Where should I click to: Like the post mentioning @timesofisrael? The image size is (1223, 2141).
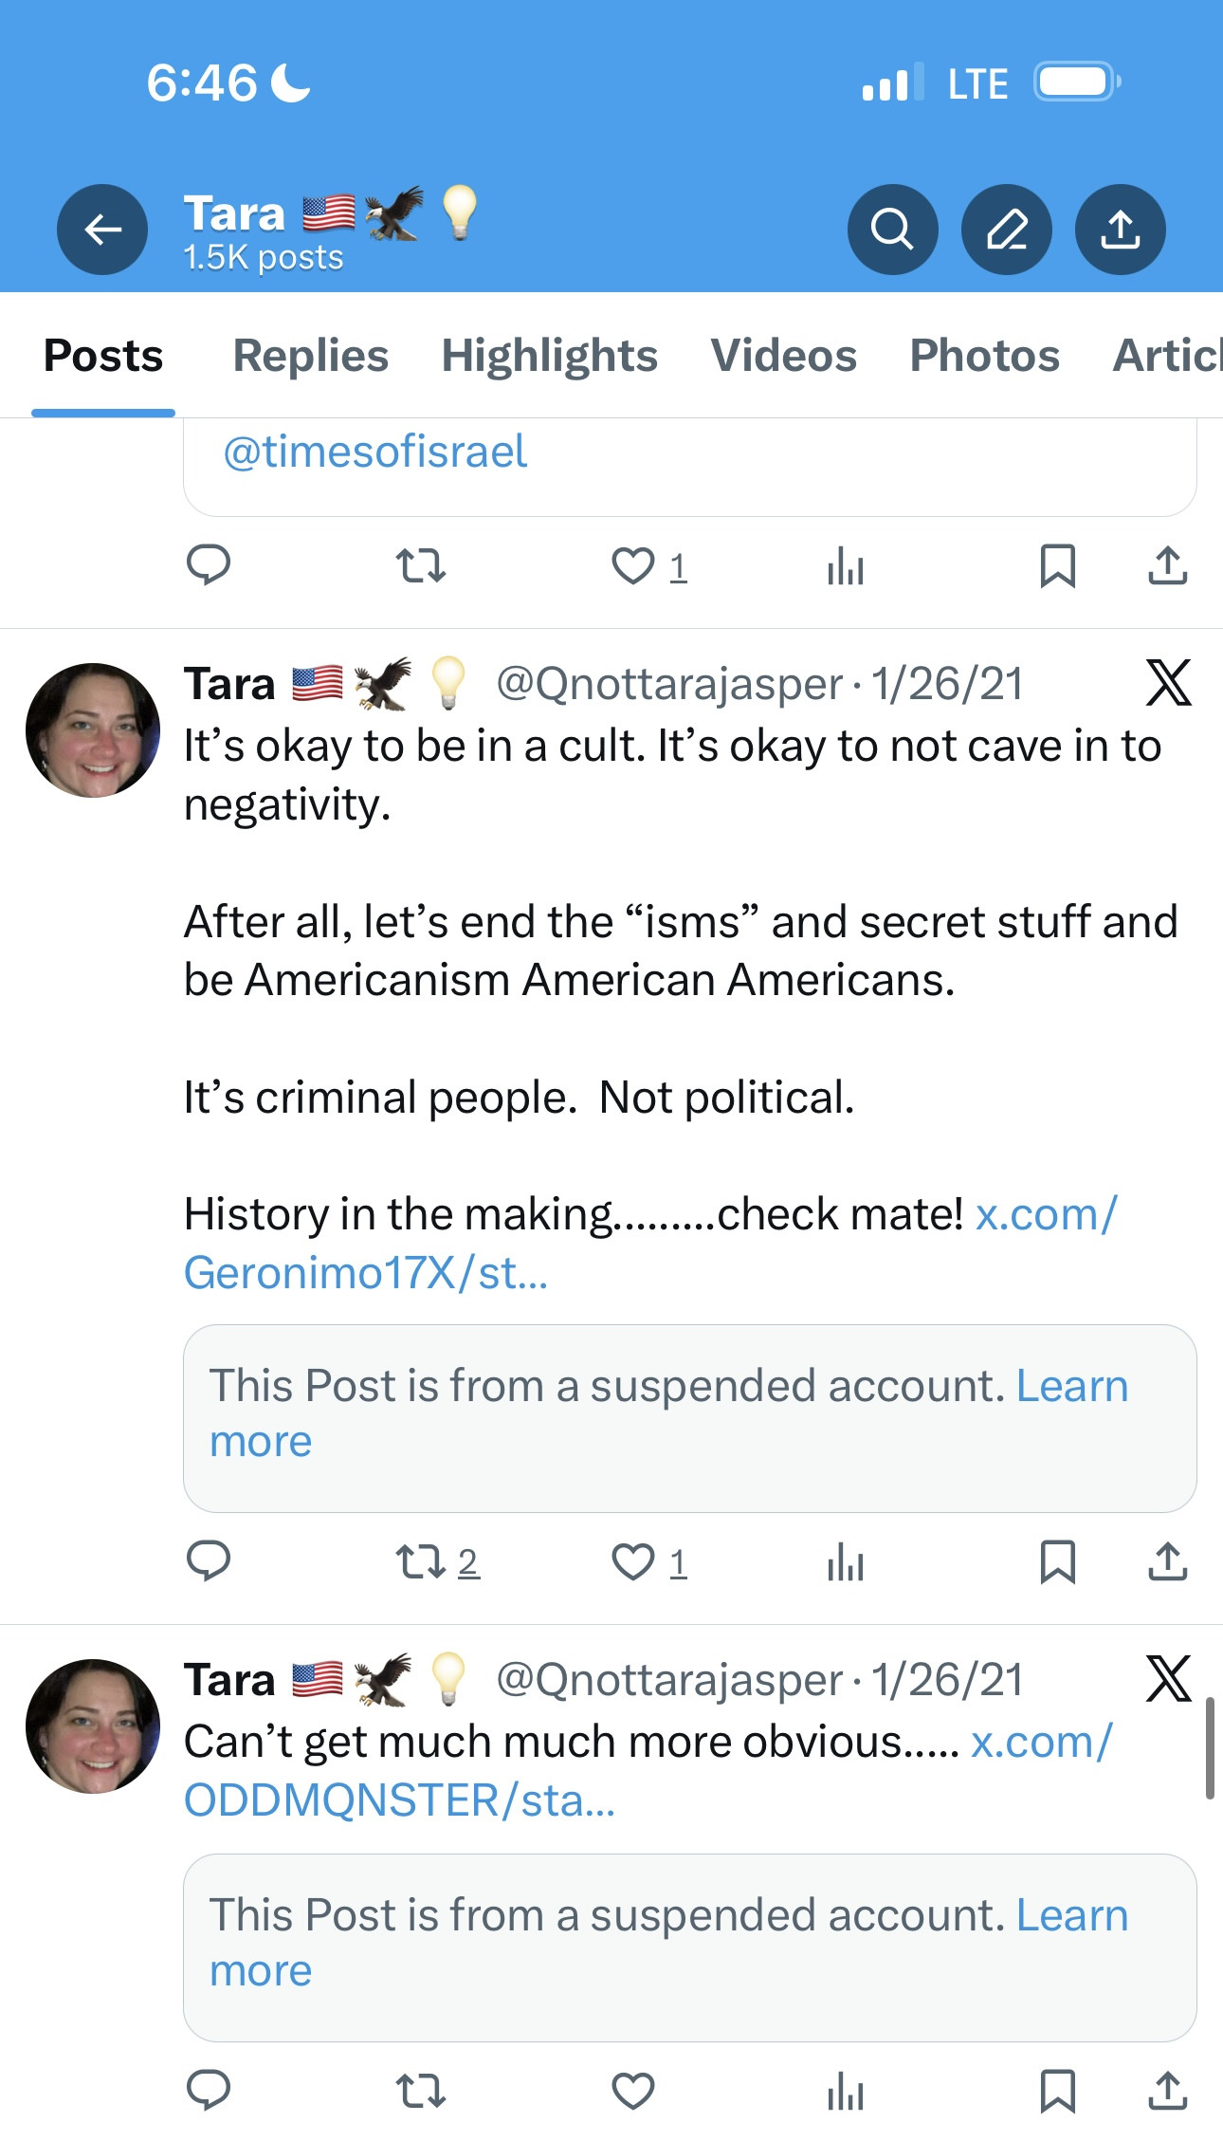click(x=633, y=566)
